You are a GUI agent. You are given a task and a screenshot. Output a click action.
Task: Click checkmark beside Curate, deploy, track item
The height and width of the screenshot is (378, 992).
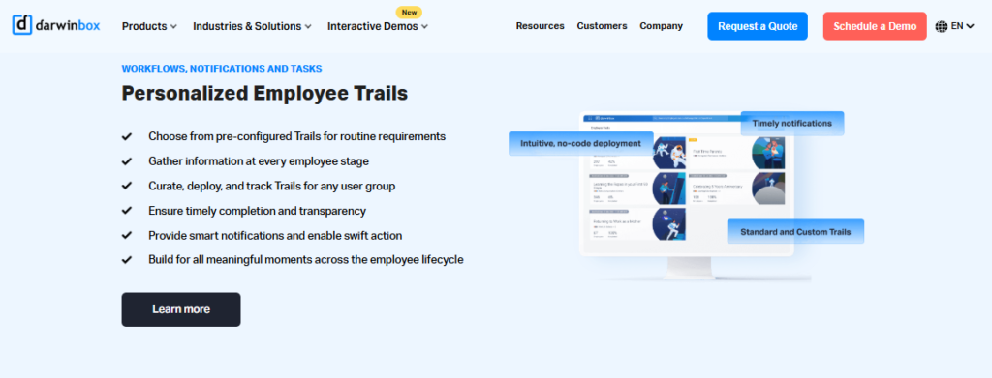[x=127, y=186]
